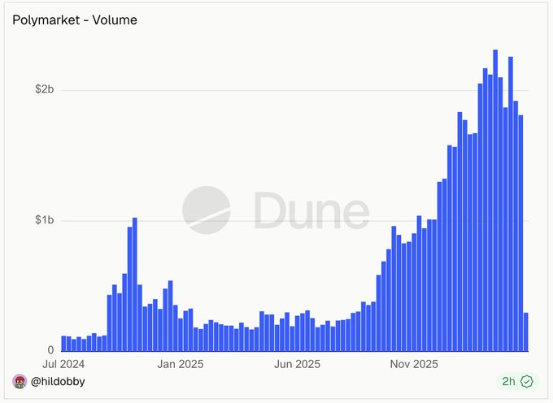The width and height of the screenshot is (553, 403).
Task: Click the 2h refresh age label
Action: pos(508,382)
